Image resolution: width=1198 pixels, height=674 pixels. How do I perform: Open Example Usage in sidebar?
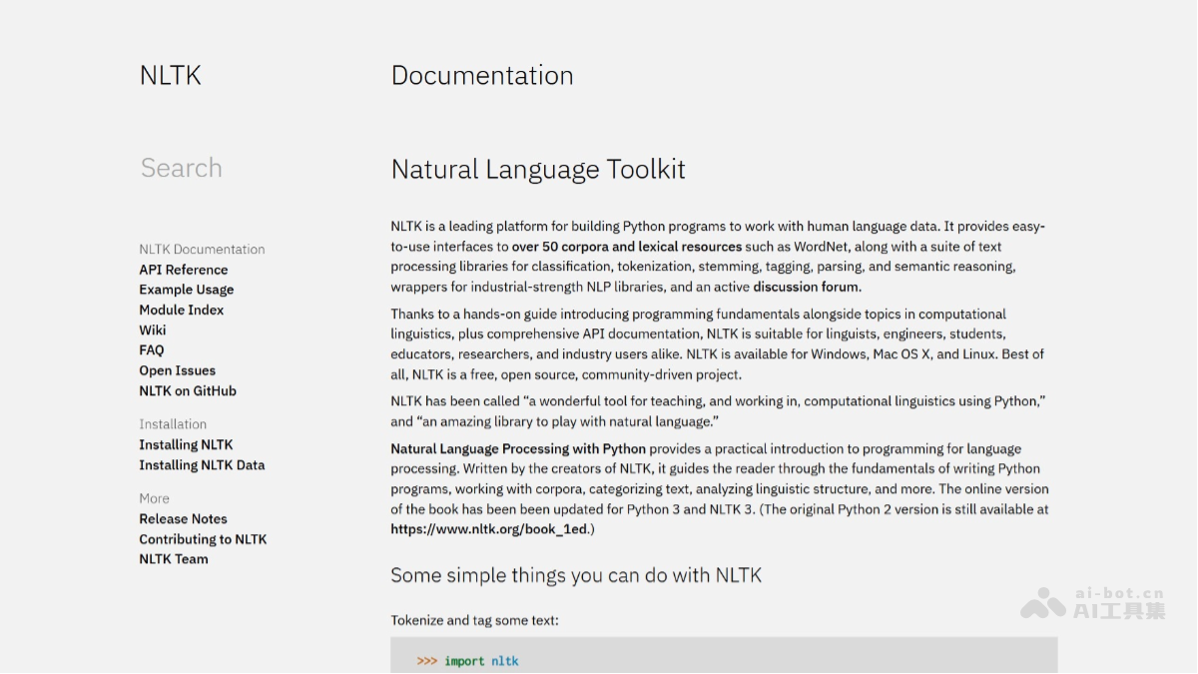[187, 290]
